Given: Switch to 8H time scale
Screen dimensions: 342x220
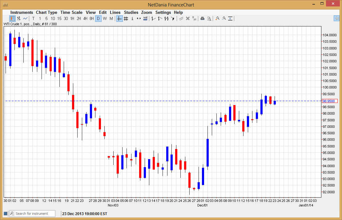Looking at the screenshot, I should coord(92,18).
